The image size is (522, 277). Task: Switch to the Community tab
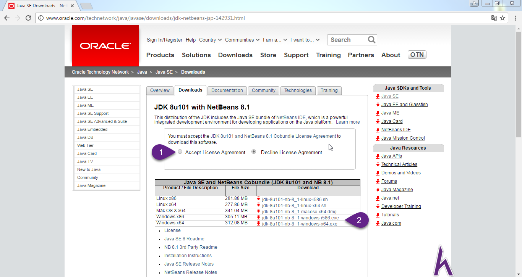[x=264, y=90]
